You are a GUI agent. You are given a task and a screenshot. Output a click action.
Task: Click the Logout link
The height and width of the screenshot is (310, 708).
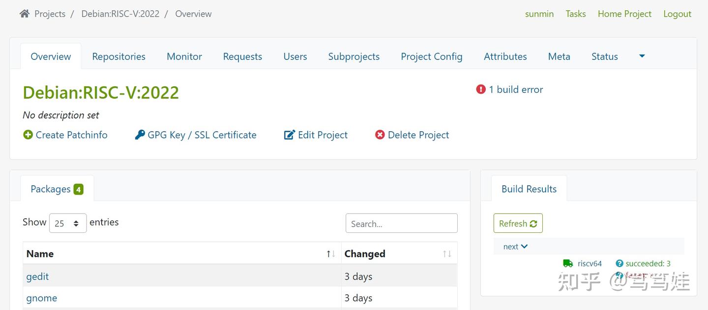point(677,14)
